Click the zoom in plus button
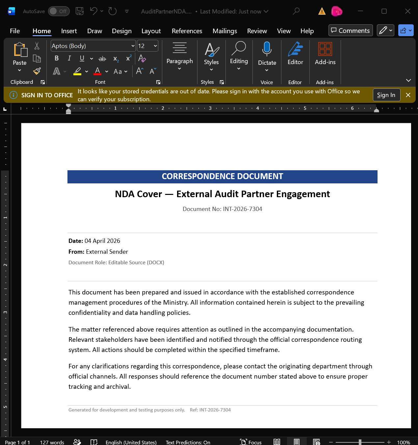The height and width of the screenshot is (445, 418). [389, 442]
